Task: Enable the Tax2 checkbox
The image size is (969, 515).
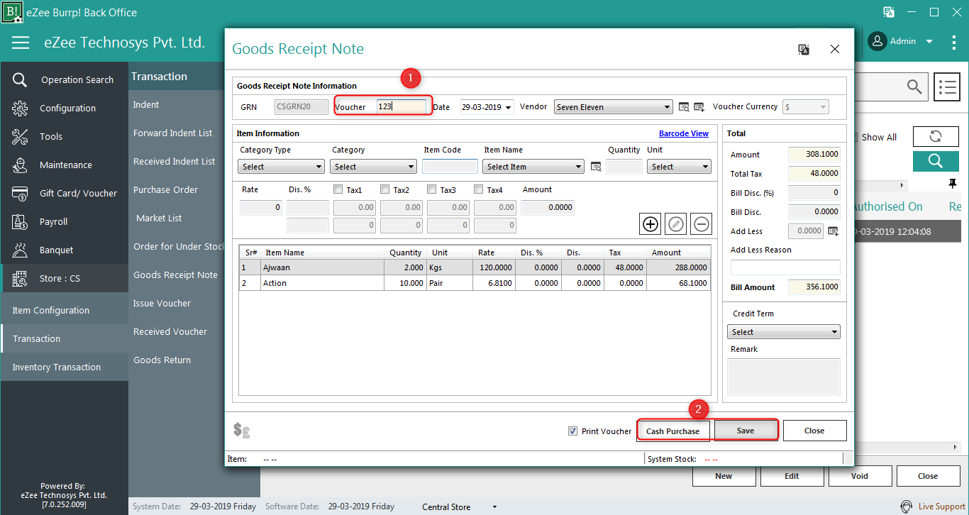Action: point(385,189)
